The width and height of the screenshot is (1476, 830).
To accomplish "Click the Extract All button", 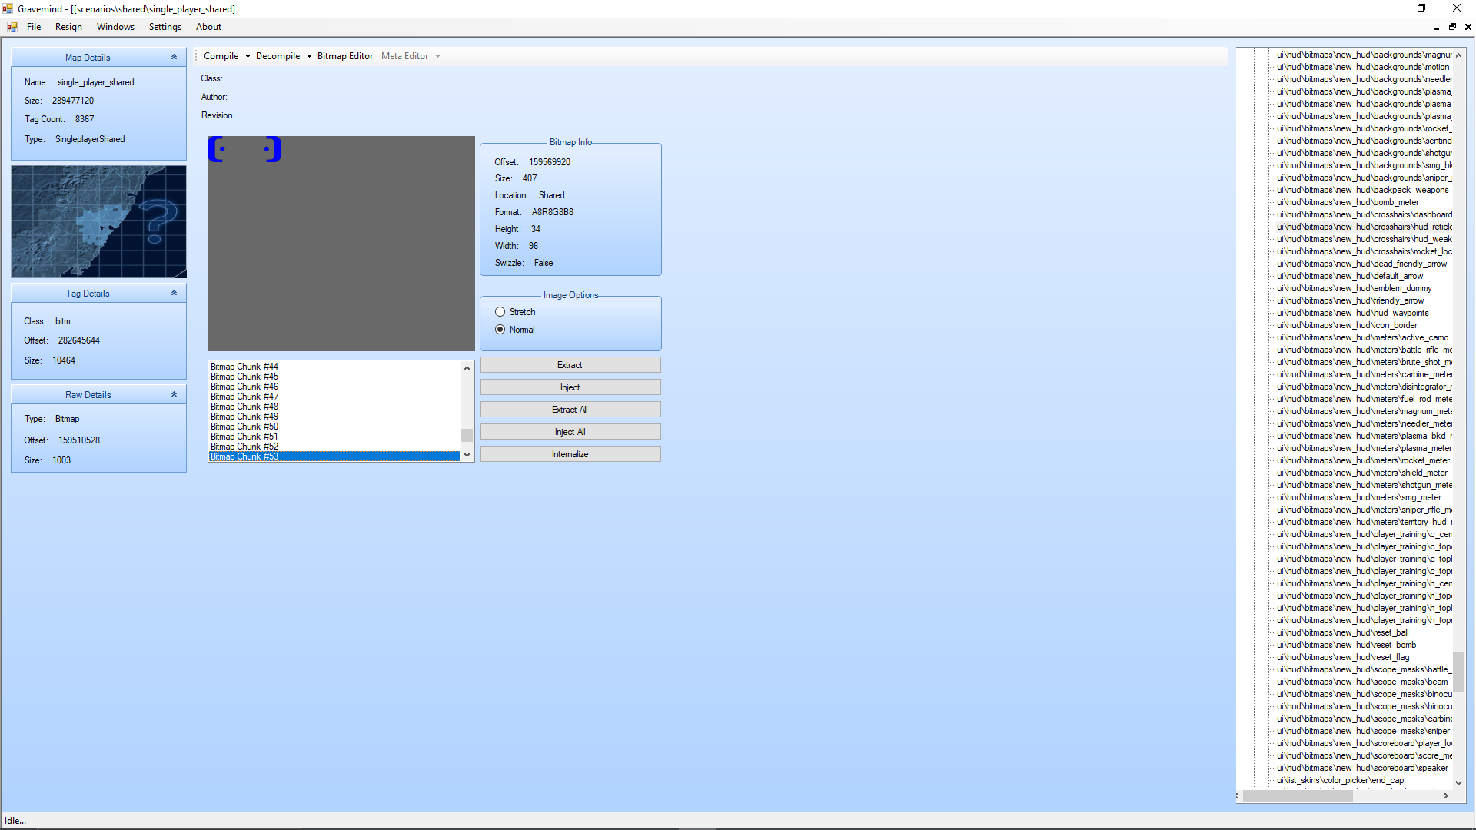I will tap(570, 410).
